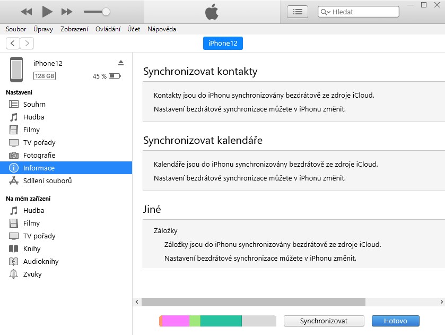The width and height of the screenshot is (445, 335).
Task: Eject the iPhone12 device
Action: click(121, 63)
